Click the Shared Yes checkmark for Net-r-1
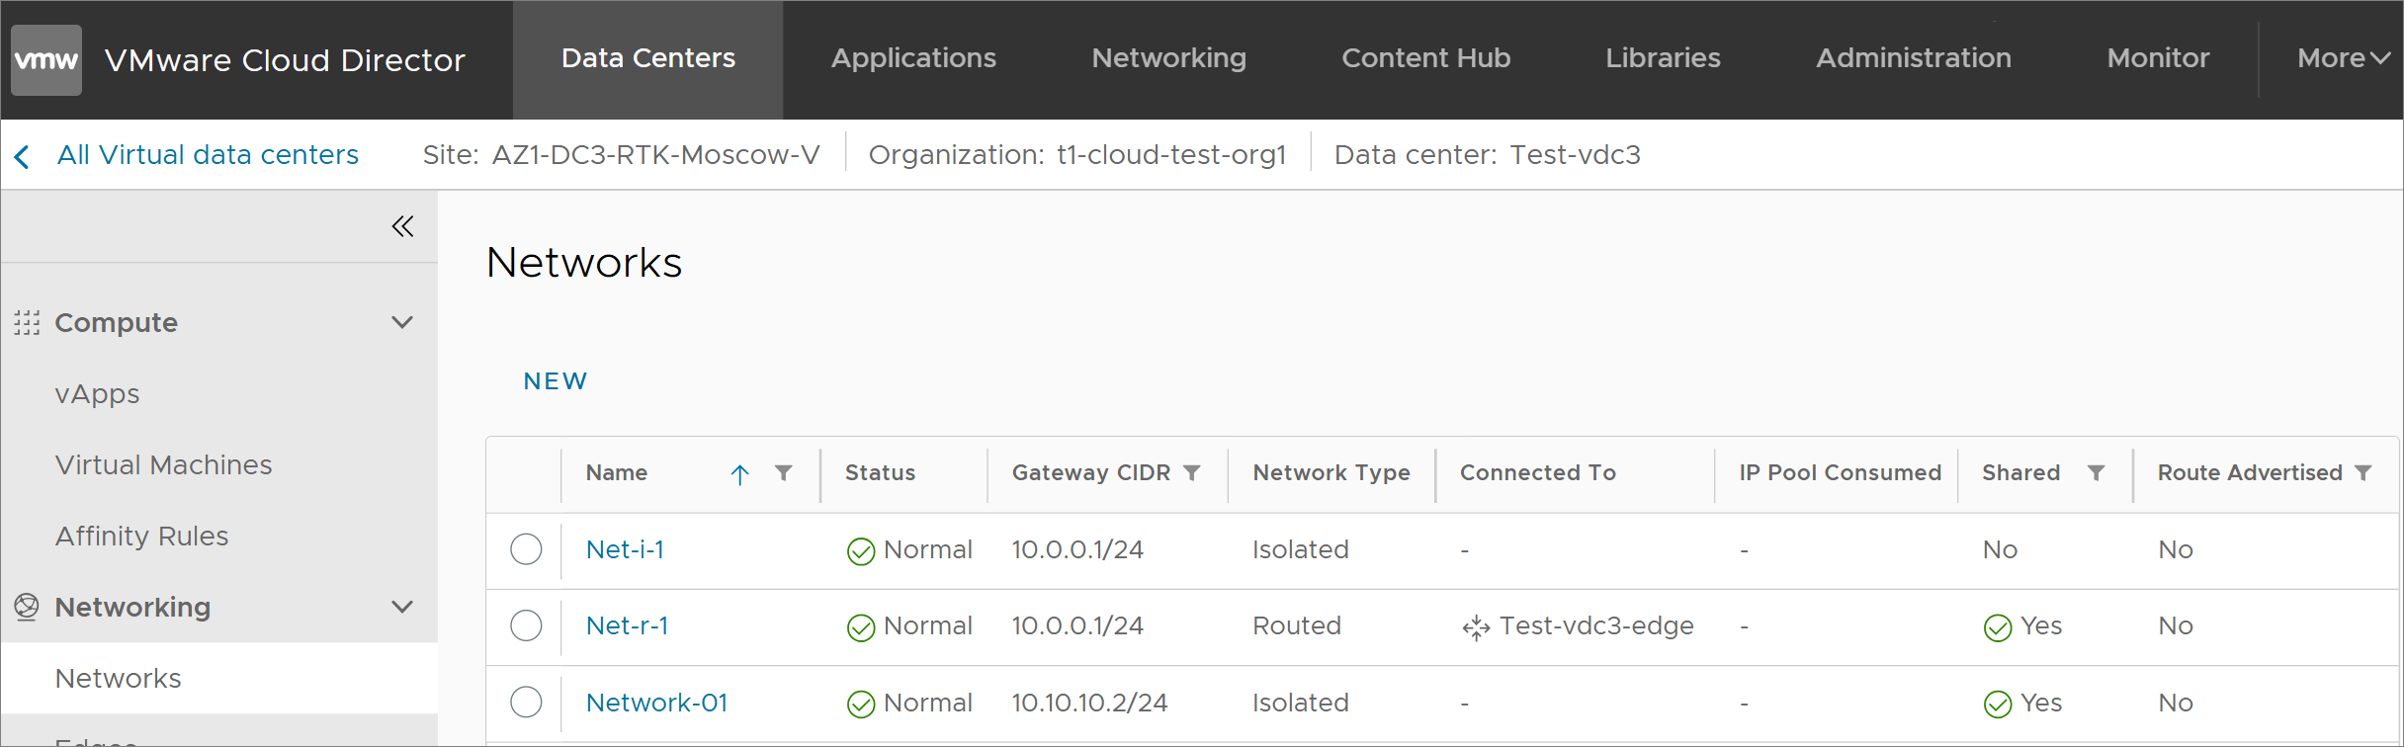 click(x=1998, y=627)
